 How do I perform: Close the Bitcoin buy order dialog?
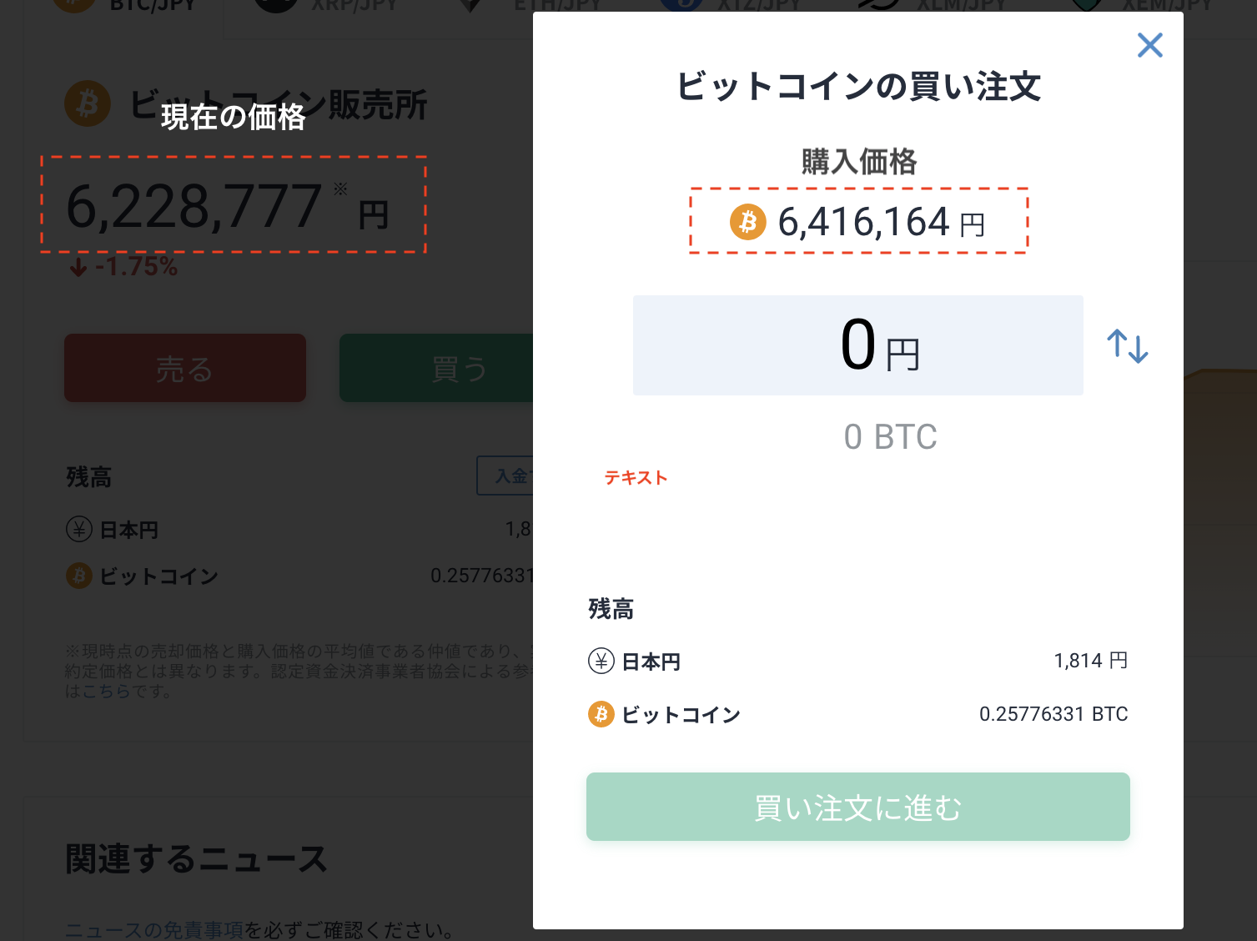coord(1150,45)
